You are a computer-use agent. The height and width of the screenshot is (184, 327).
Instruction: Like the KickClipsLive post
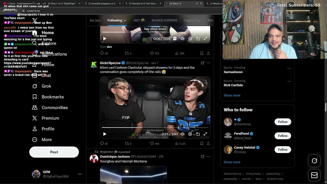(x=154, y=144)
